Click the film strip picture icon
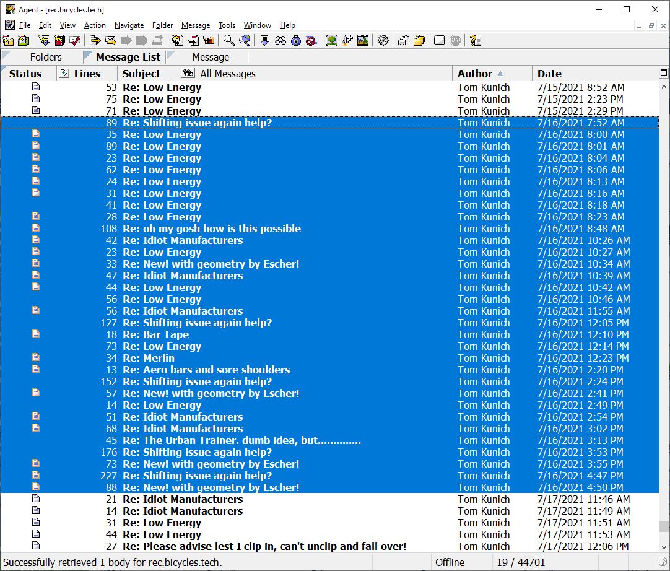Image resolution: width=670 pixels, height=571 pixels. 363,41
